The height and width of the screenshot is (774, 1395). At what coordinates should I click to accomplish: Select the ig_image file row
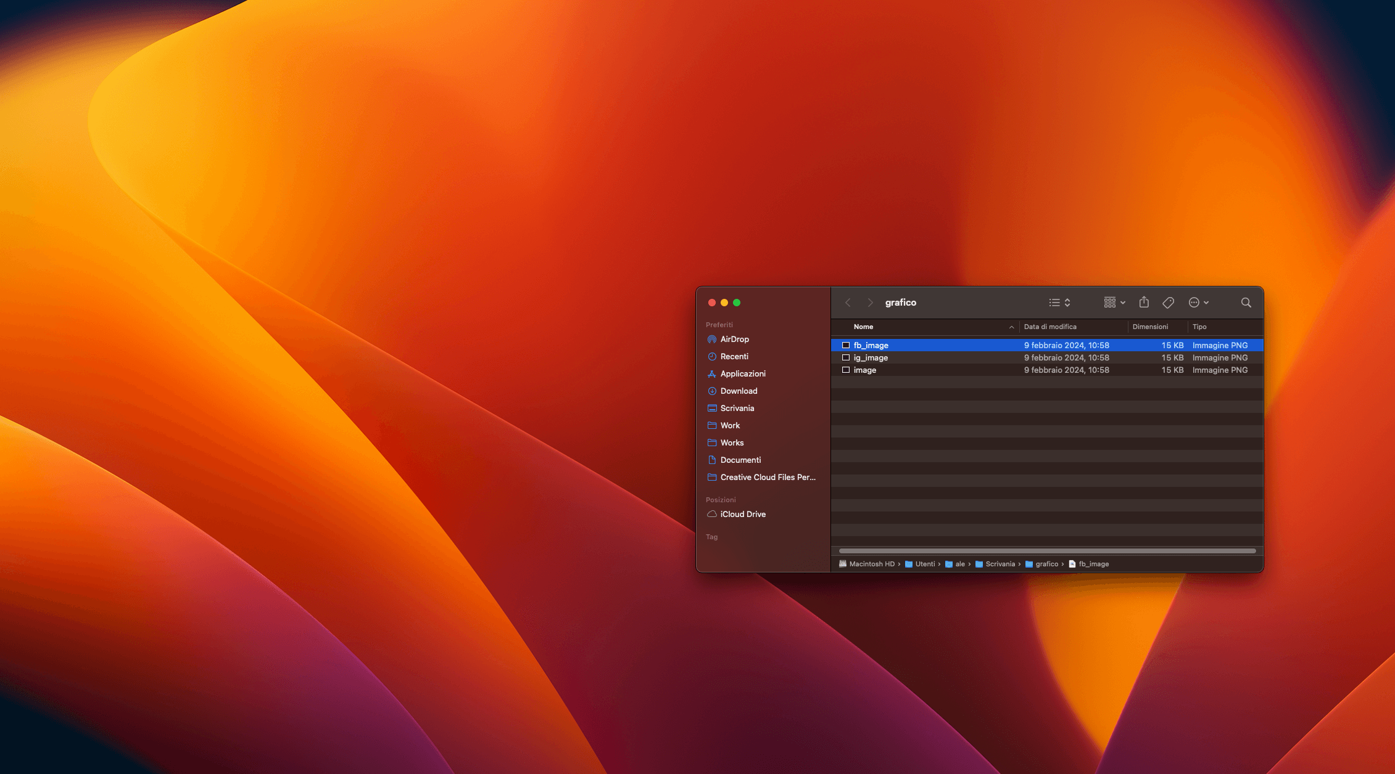871,357
